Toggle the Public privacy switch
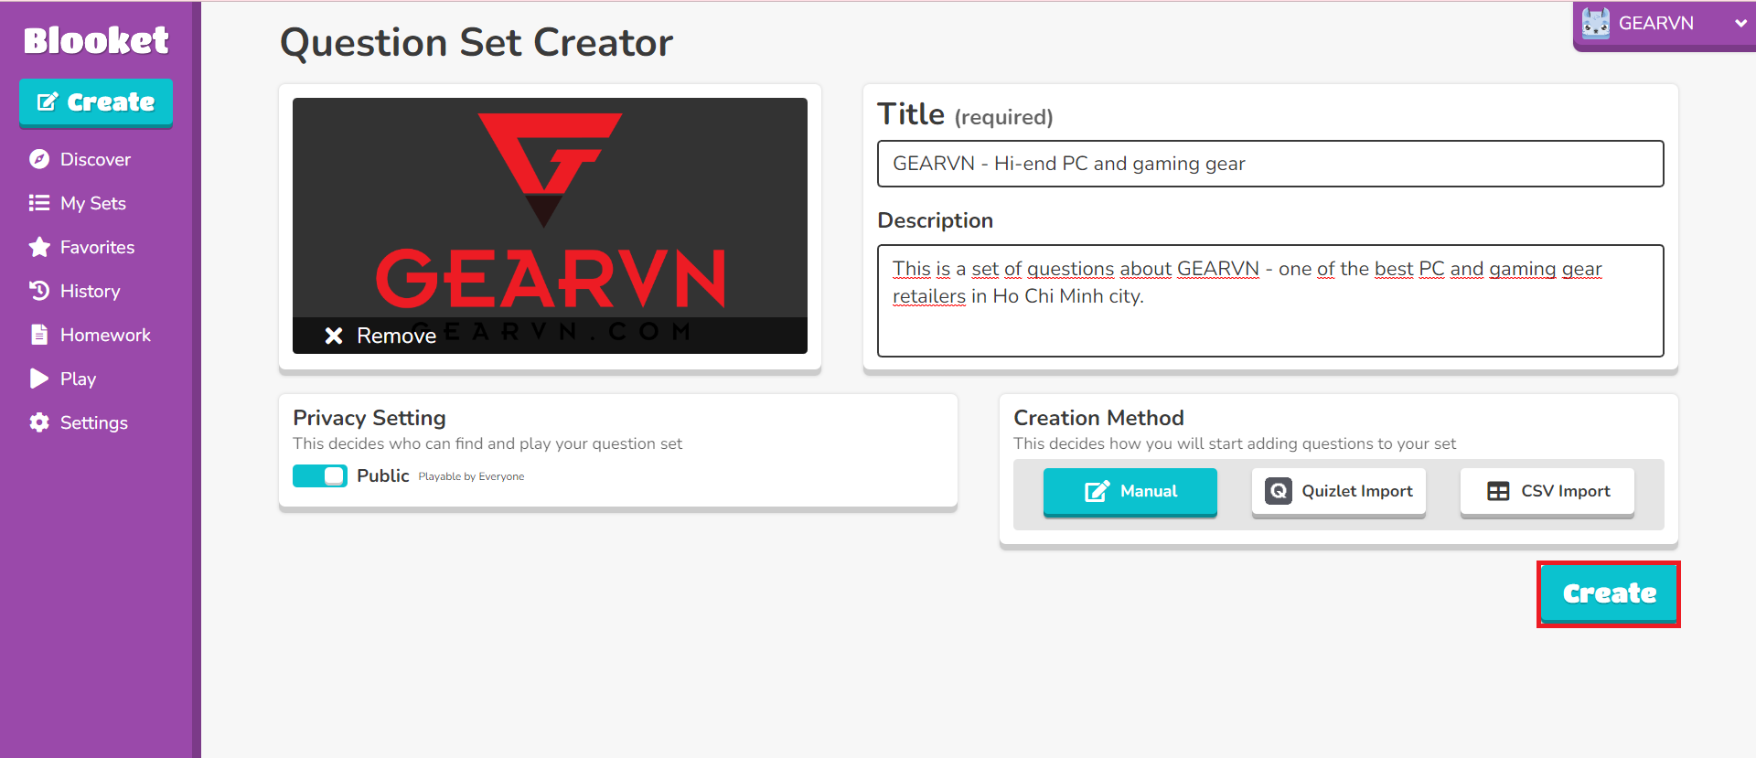The width and height of the screenshot is (1756, 758). tap(320, 475)
